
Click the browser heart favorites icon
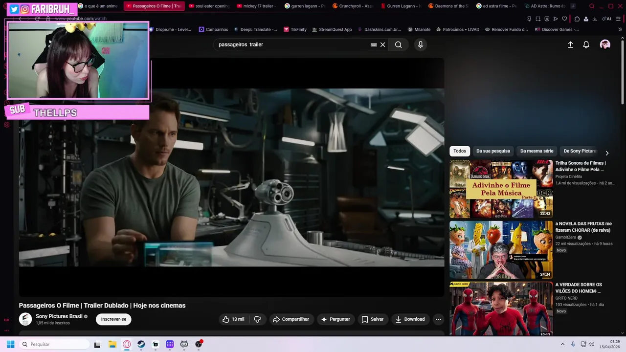564,19
